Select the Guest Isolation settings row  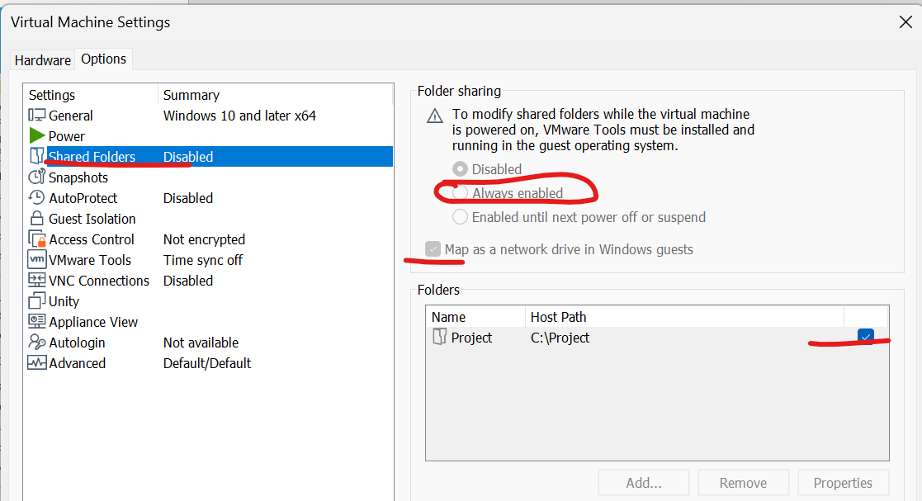pyautogui.click(x=208, y=218)
